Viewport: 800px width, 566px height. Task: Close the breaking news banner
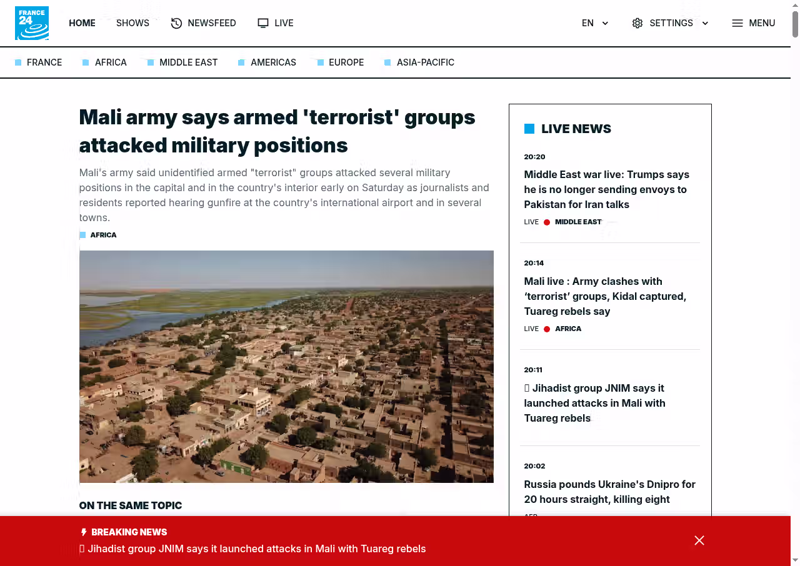coord(699,540)
